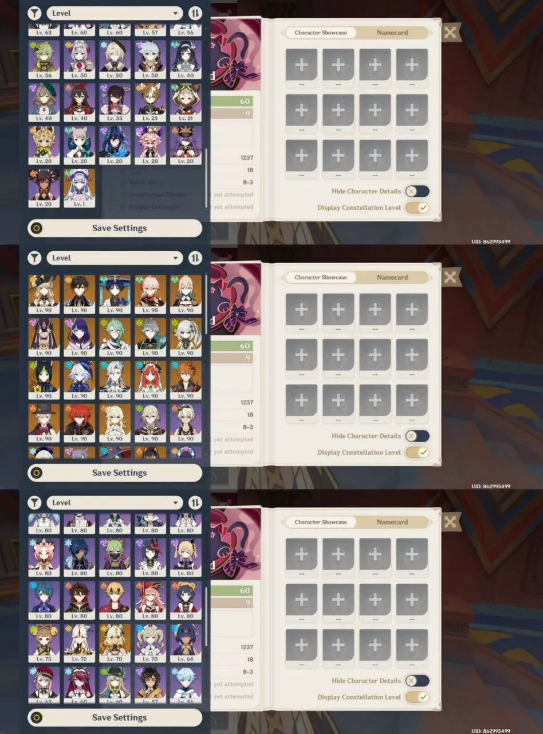This screenshot has height=734, width=543.
Task: Click scrollbar beside Lv. 90 character grid
Action: click(206, 304)
